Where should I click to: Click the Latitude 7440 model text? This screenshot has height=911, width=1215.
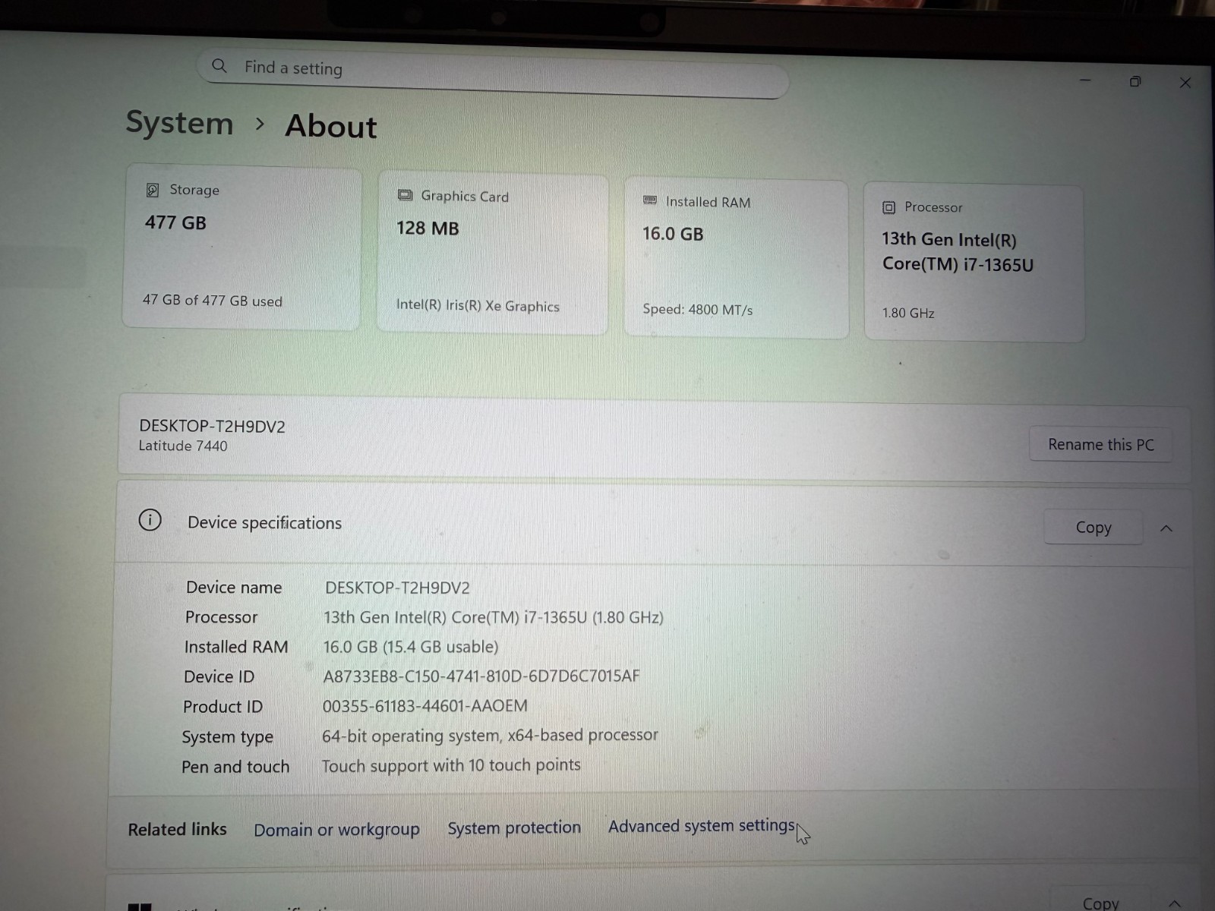183,446
